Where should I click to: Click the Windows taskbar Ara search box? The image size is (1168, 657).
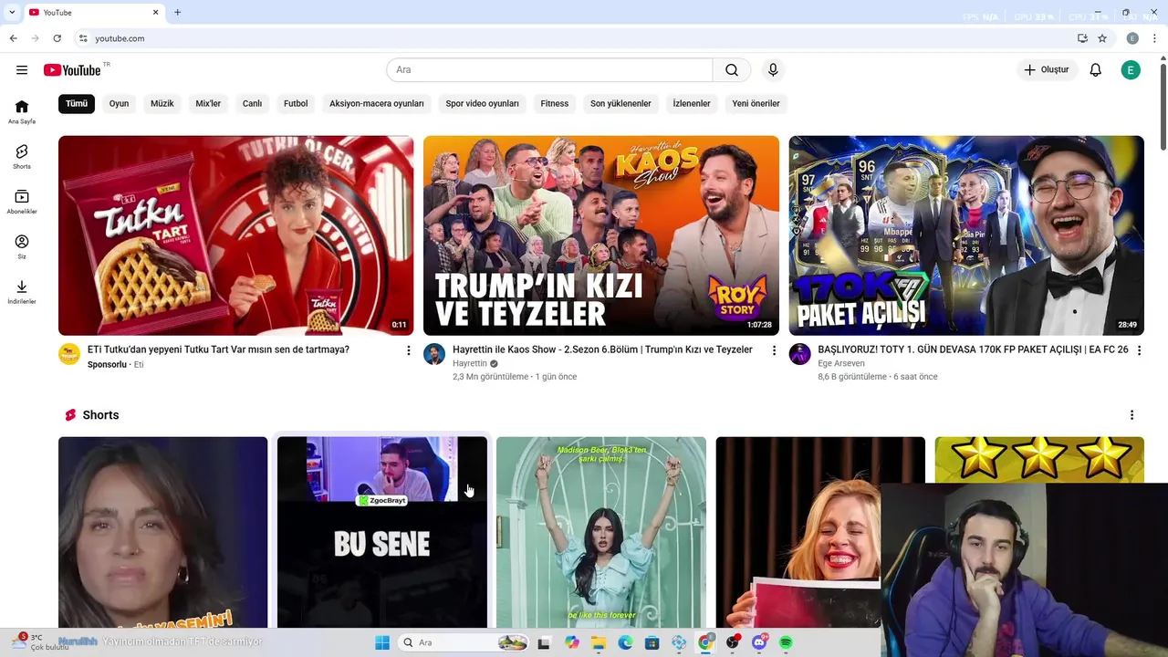[x=465, y=643]
